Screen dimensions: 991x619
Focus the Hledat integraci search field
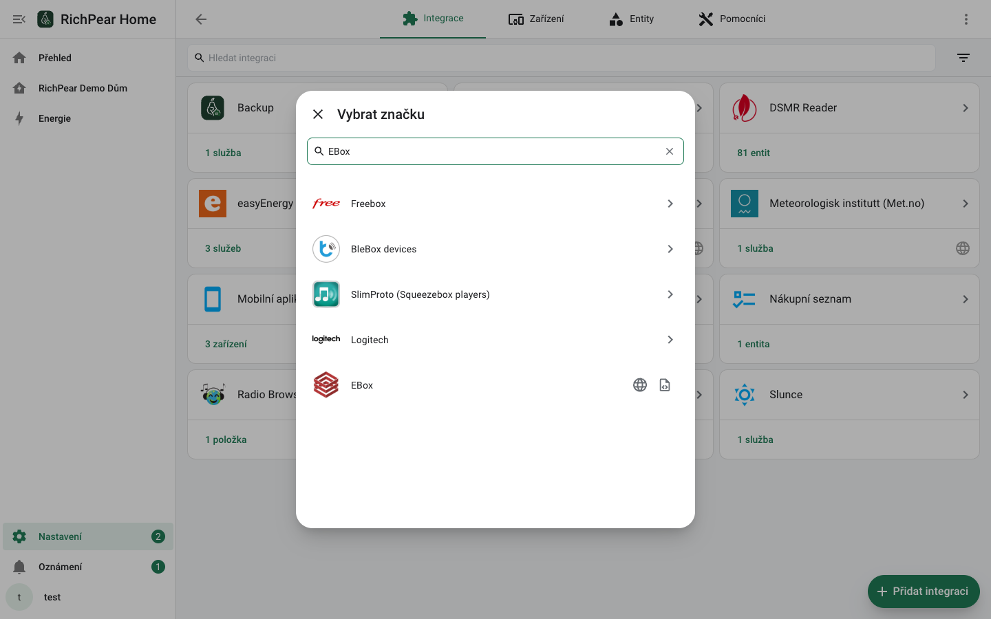[562, 58]
